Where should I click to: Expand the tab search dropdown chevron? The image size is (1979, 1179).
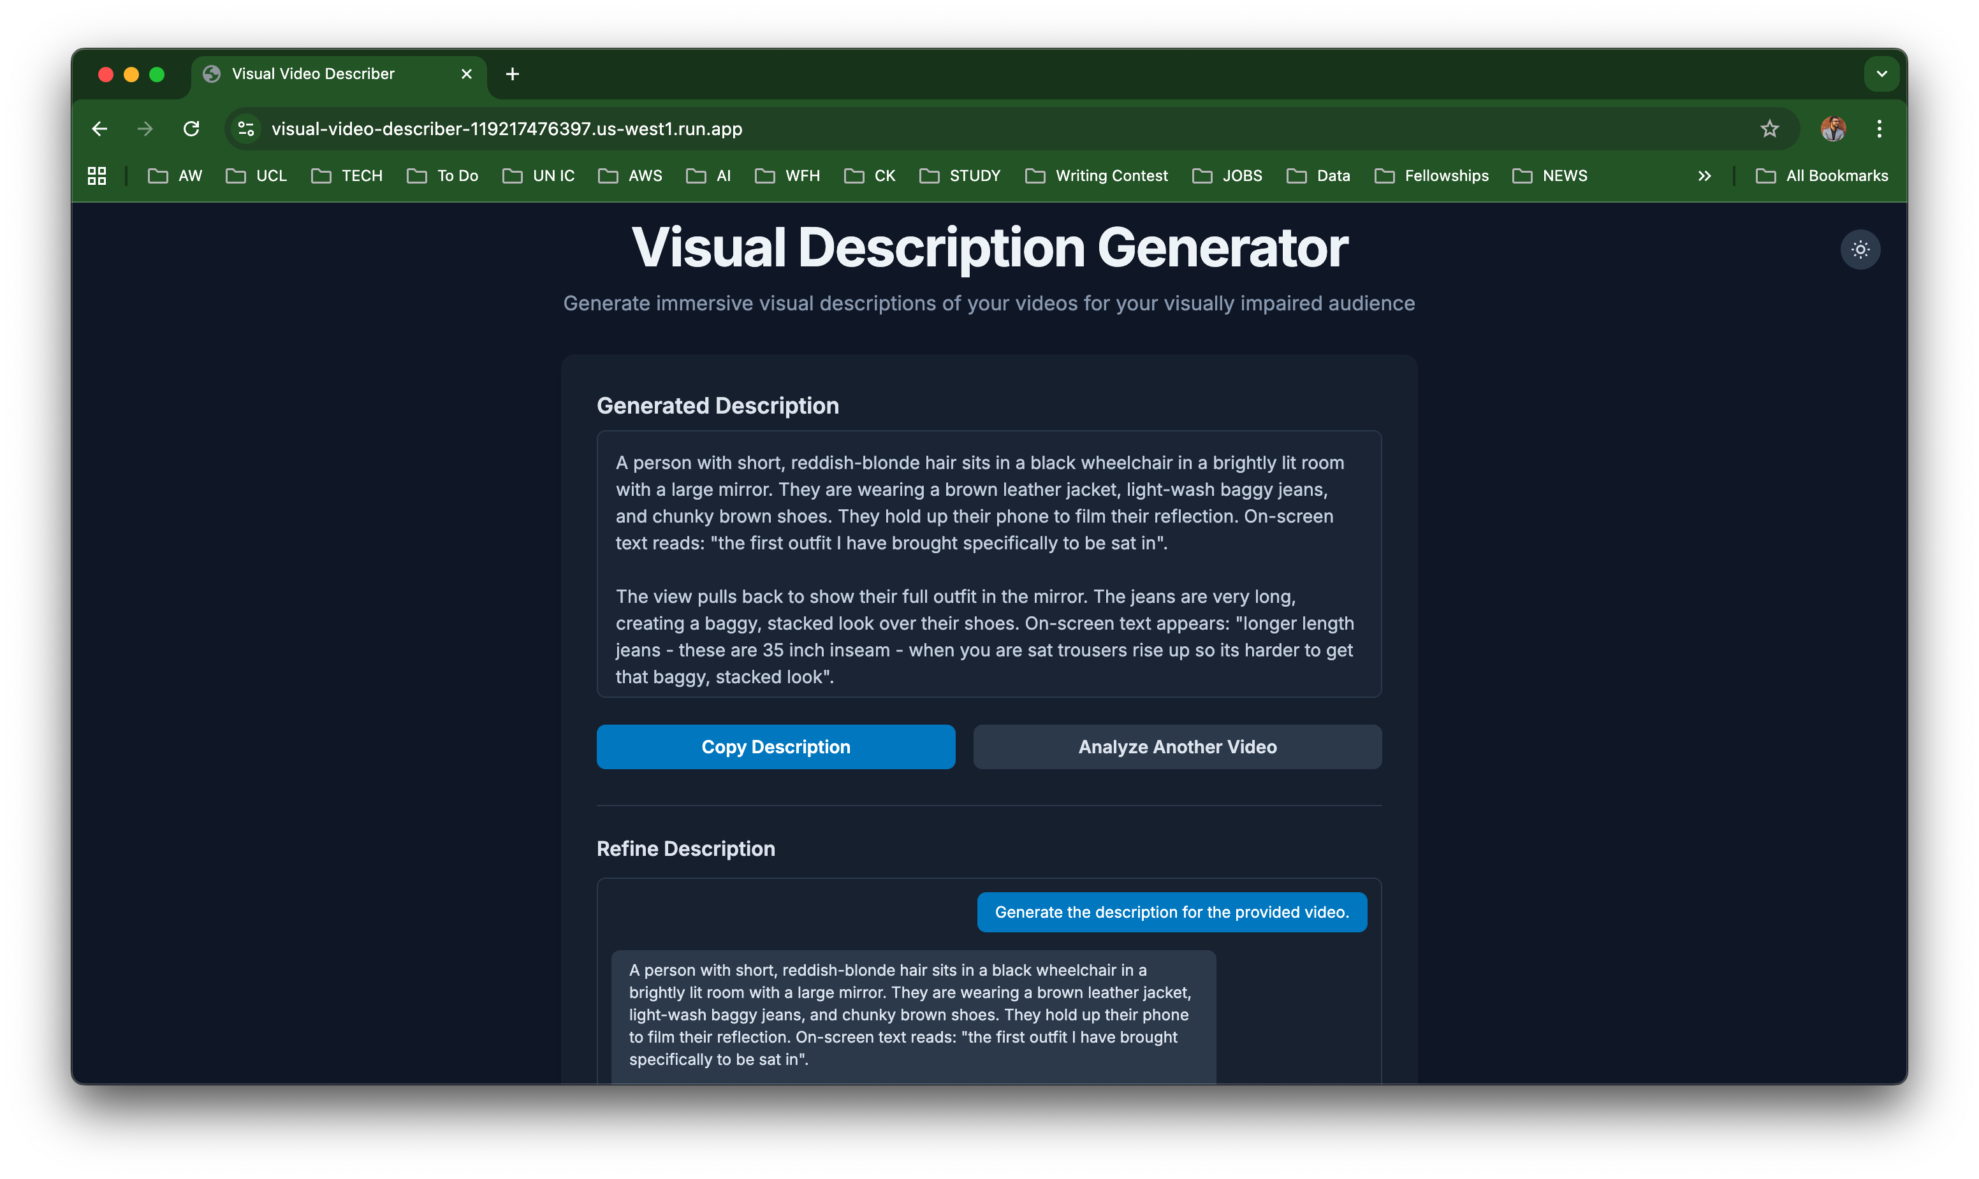click(1881, 74)
